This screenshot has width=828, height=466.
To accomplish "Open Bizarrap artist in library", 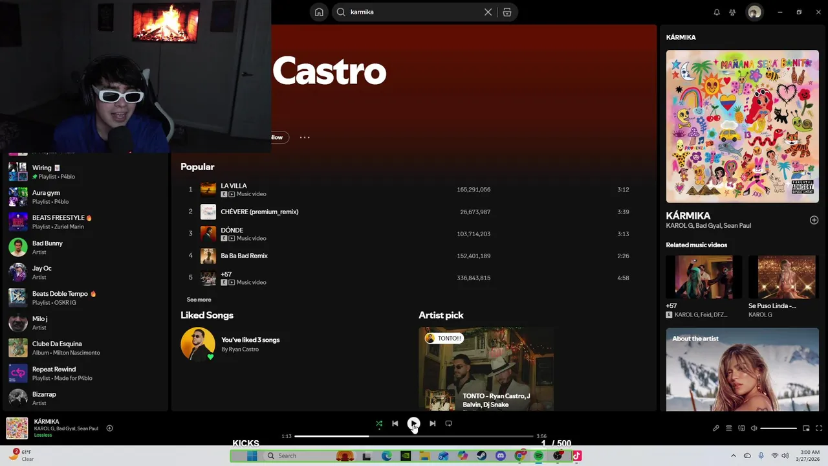I will point(84,399).
